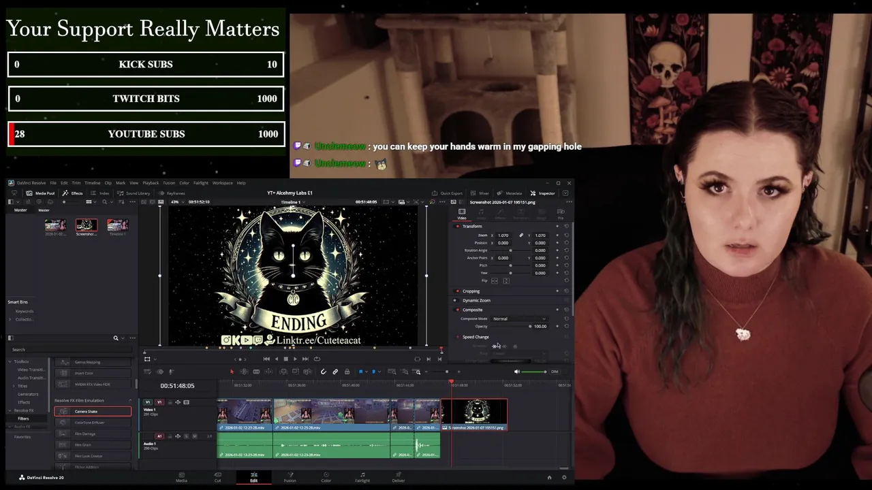Viewport: 872px width, 490px height.
Task: Adjust the green volume slider
Action: click(535, 372)
